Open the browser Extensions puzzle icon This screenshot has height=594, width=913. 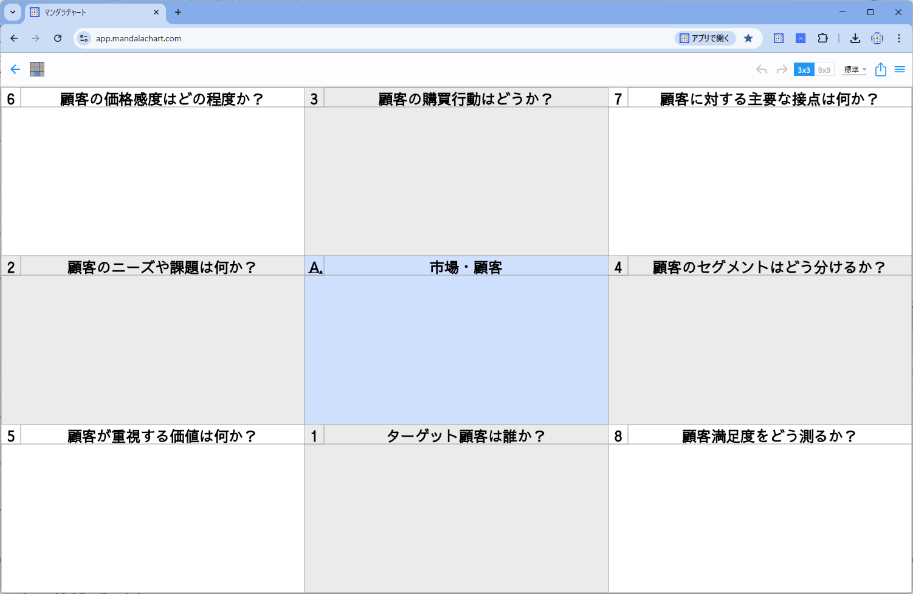click(x=822, y=38)
